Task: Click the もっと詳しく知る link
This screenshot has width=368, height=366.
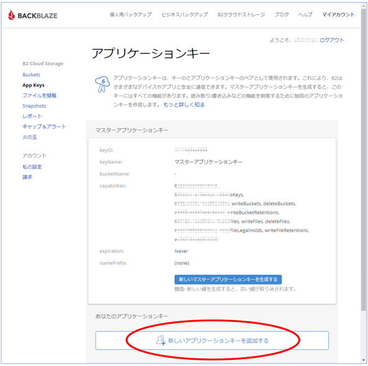Action: tap(184, 105)
